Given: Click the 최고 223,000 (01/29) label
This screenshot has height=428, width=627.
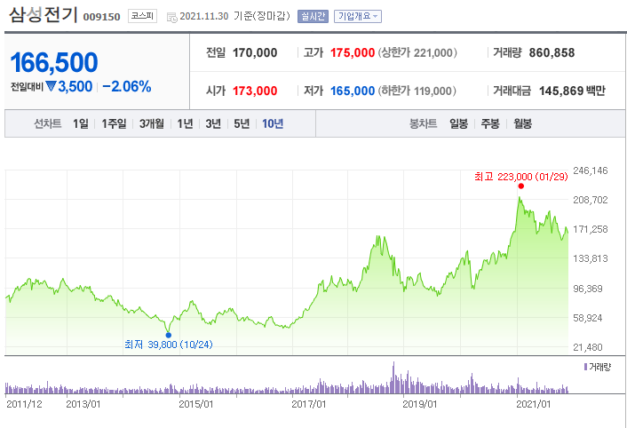Looking at the screenshot, I should pos(521,177).
